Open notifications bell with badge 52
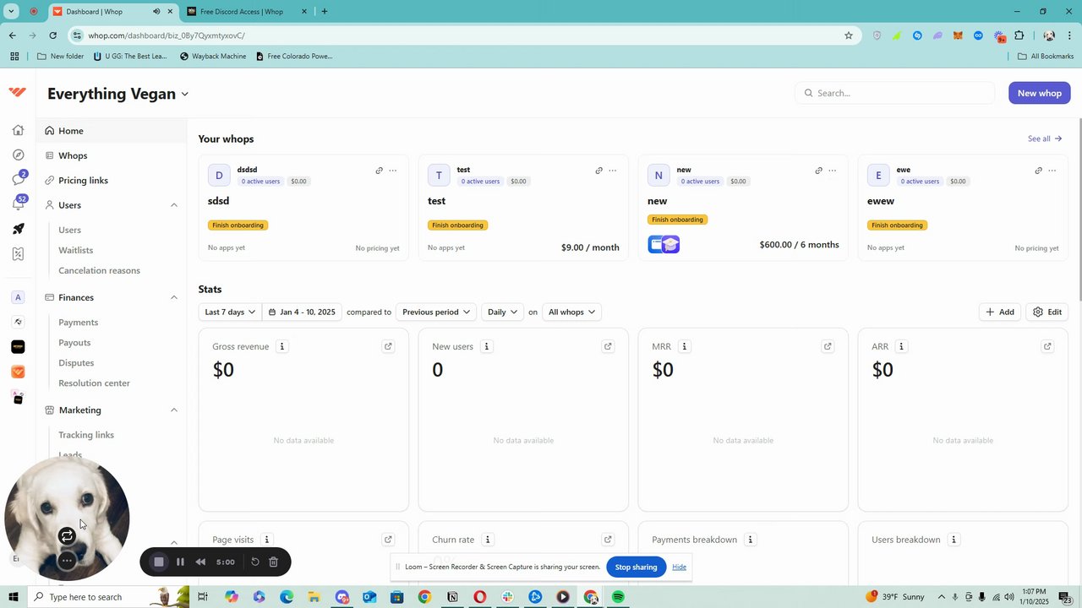Viewport: 1082px width, 608px height. (x=18, y=204)
